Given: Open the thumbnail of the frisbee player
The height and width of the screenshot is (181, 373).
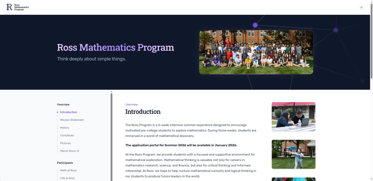Looking at the screenshot, I should coord(293,154).
